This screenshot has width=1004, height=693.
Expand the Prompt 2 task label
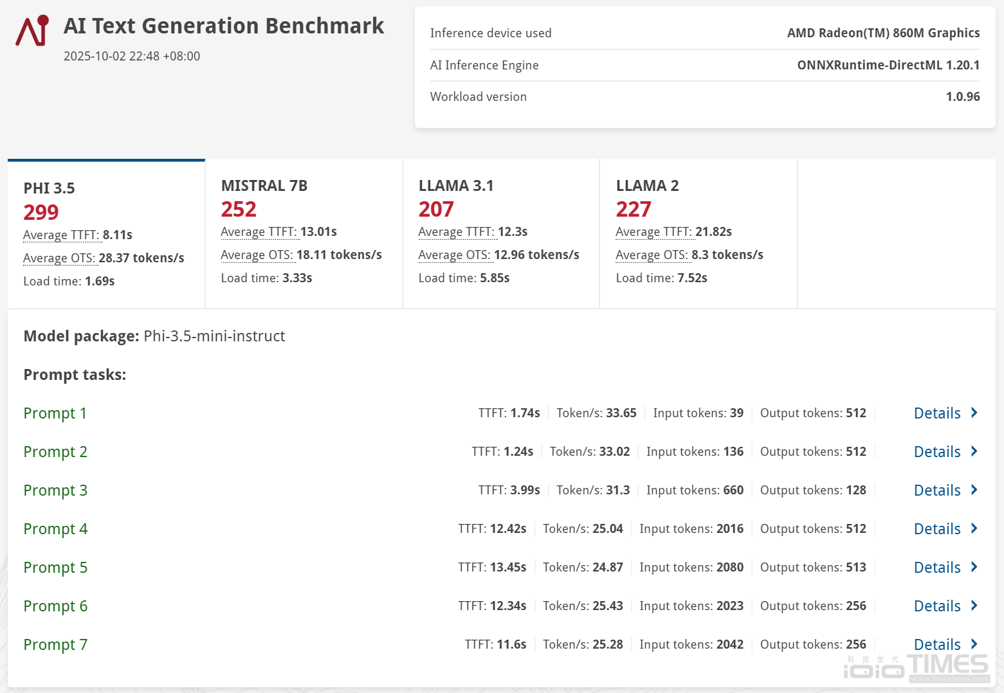click(x=55, y=452)
